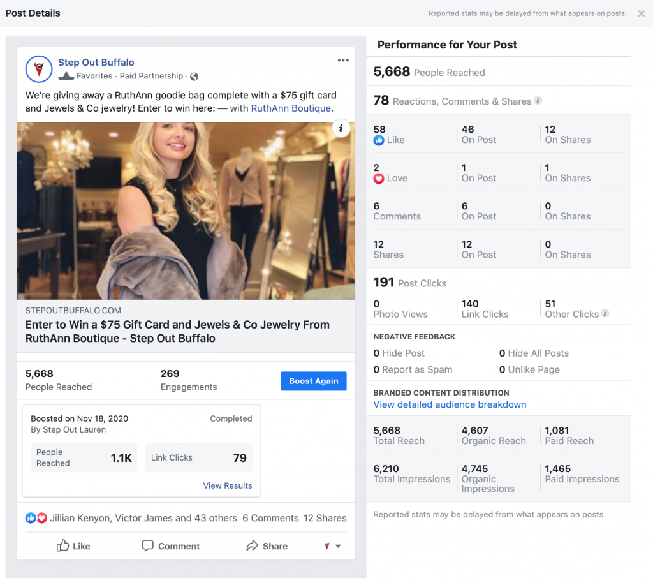This screenshot has width=653, height=585.
Task: Click the 6 Comments row label in performance
Action: point(397,211)
